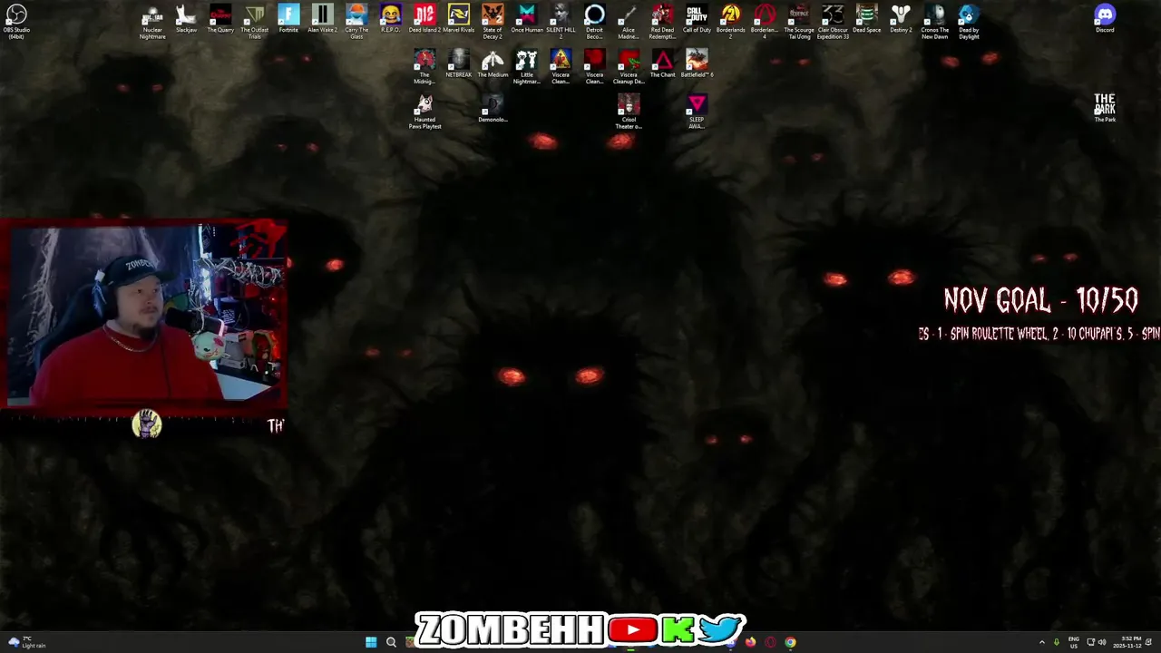This screenshot has height=653, width=1161.
Task: Open Firefox from the taskbar
Action: pos(751,642)
